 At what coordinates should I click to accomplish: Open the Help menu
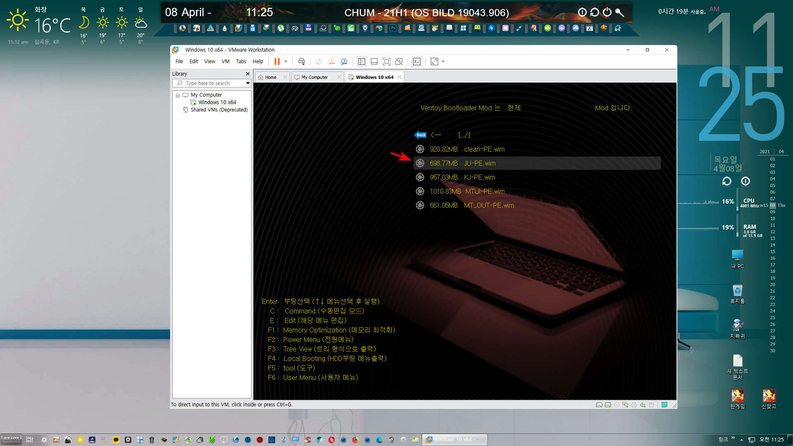point(258,62)
